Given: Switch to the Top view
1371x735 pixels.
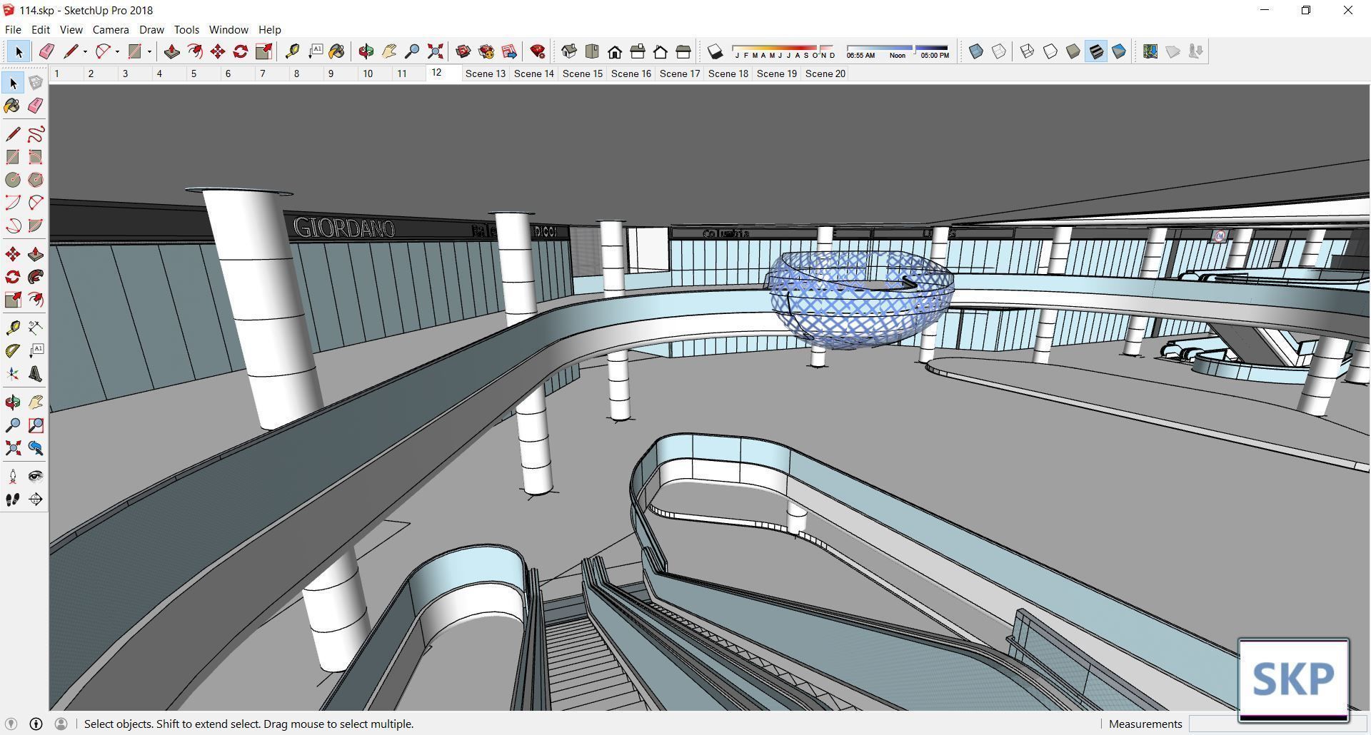Looking at the screenshot, I should 592,51.
